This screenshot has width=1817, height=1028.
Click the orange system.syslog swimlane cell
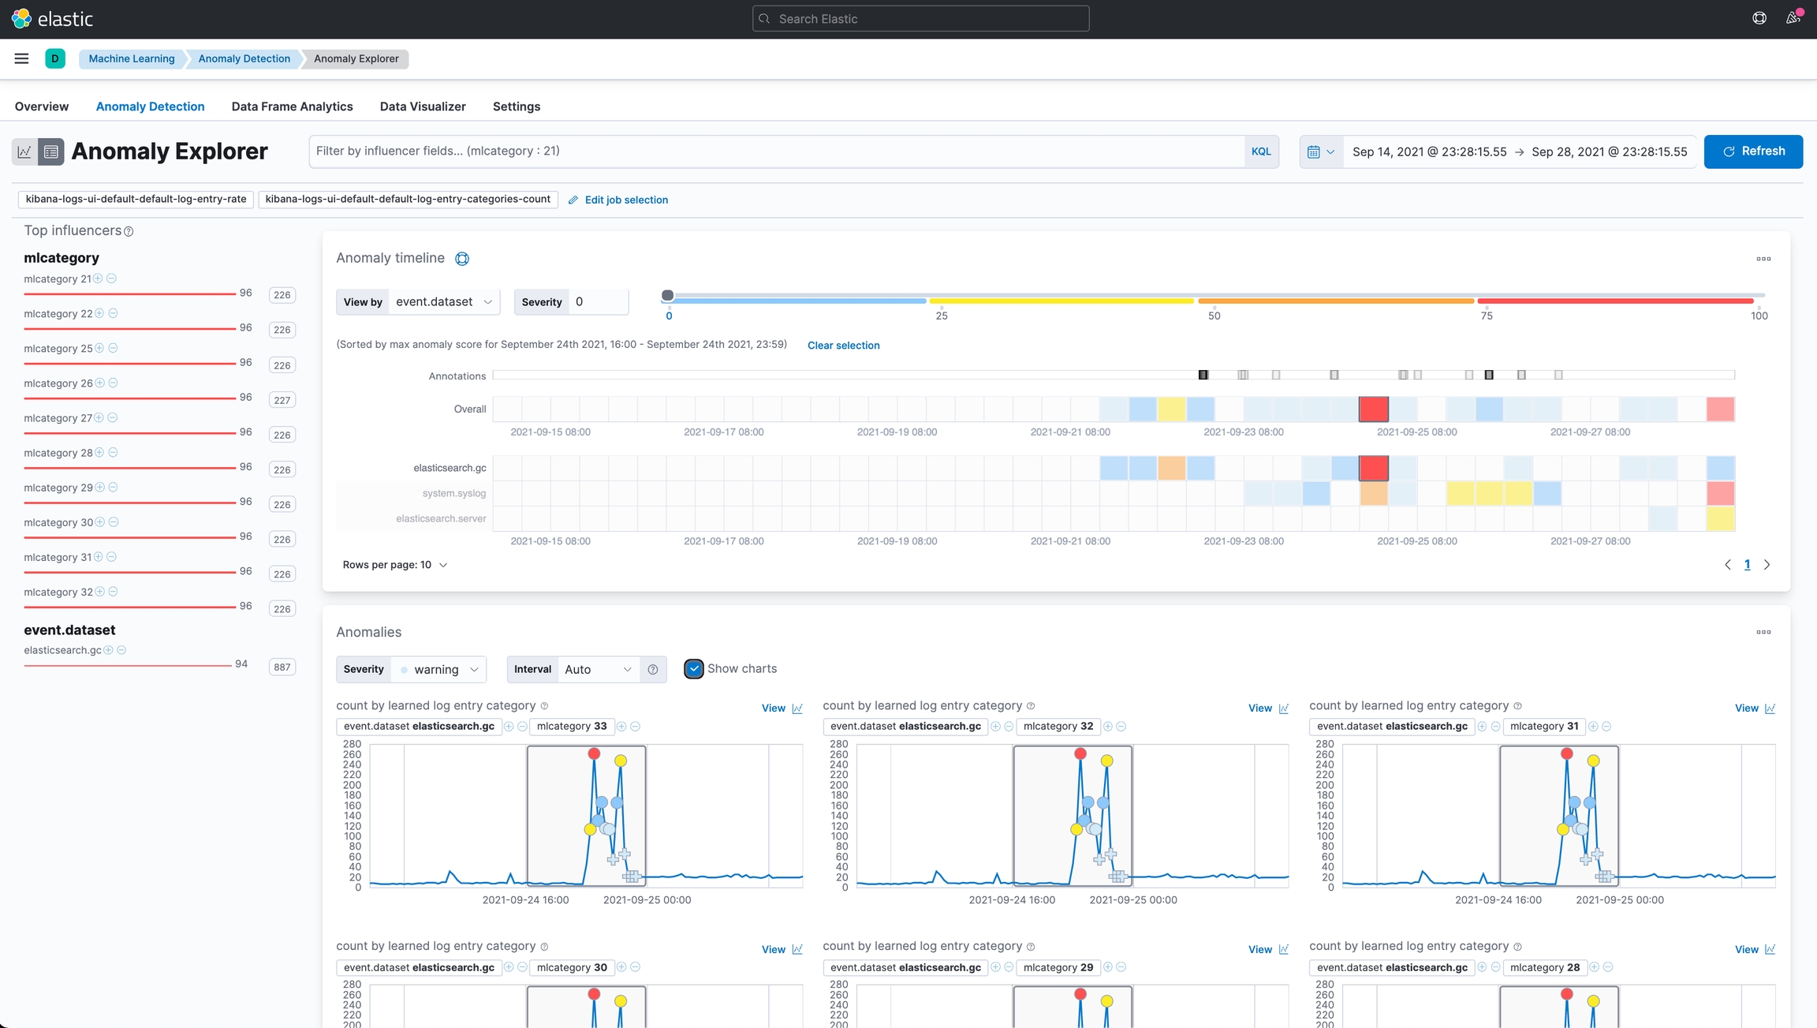coord(1373,494)
